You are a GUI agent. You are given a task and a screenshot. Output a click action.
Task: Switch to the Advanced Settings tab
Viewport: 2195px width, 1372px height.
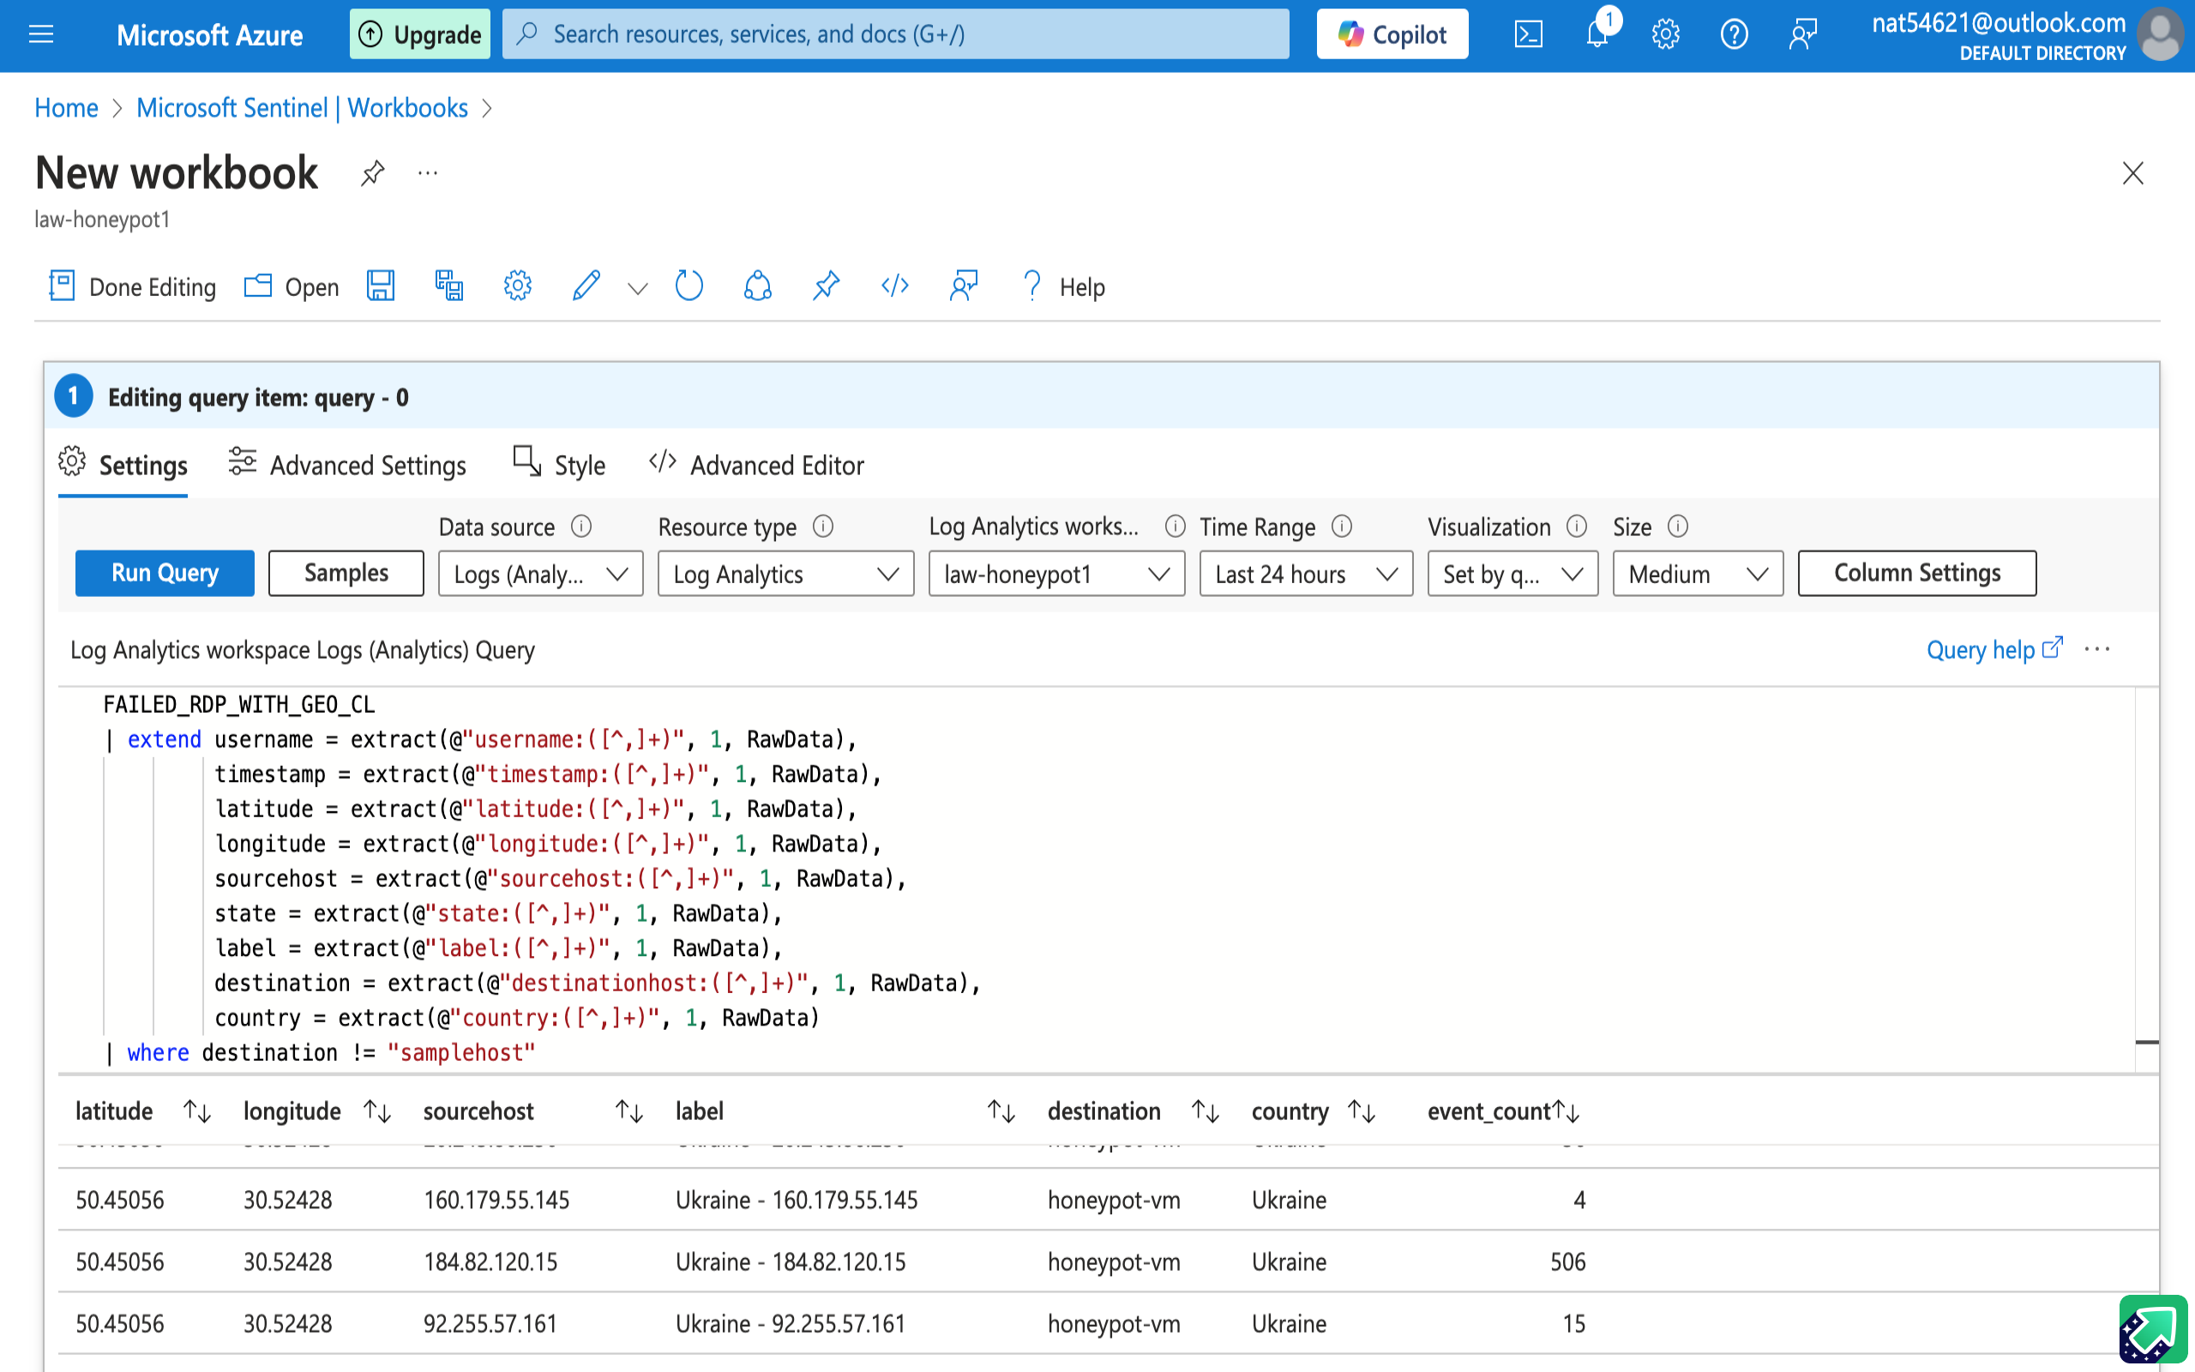click(347, 465)
